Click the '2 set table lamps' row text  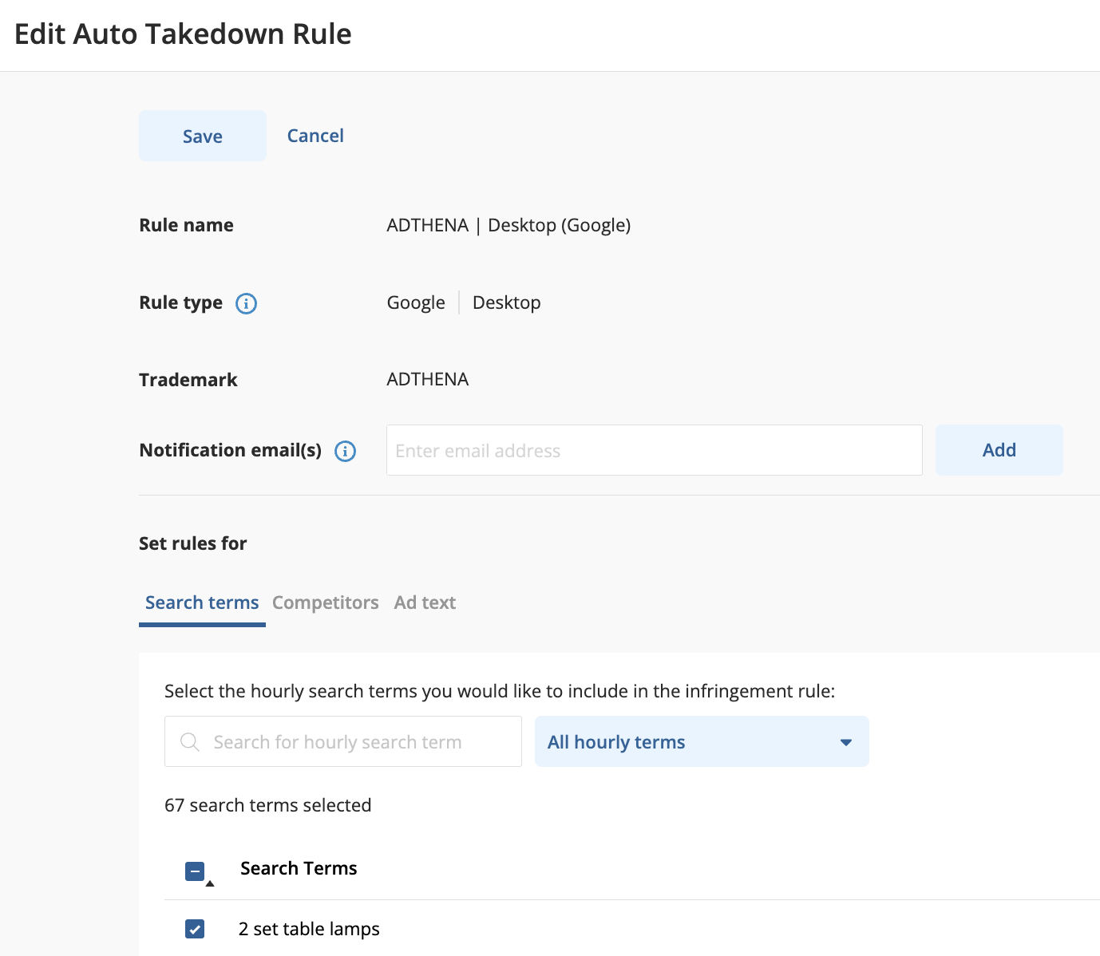pos(309,929)
